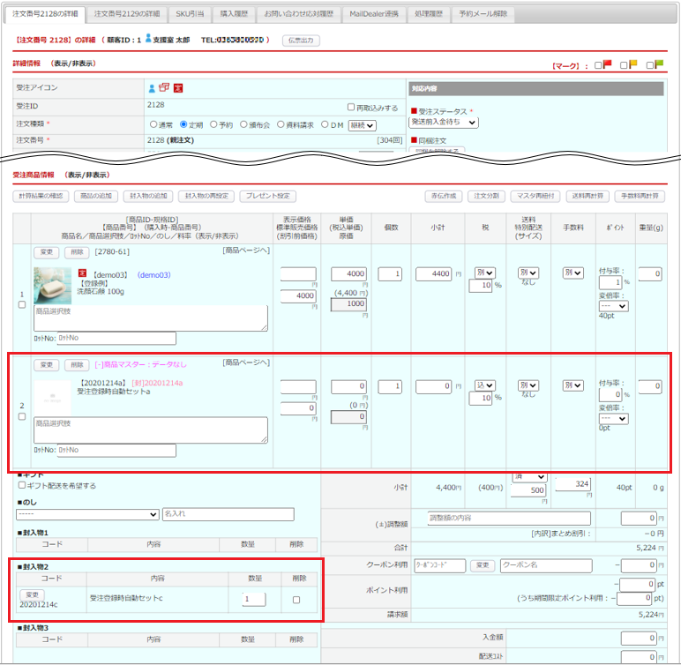Click the red flag mark icon
681x665 pixels.
tap(607, 65)
